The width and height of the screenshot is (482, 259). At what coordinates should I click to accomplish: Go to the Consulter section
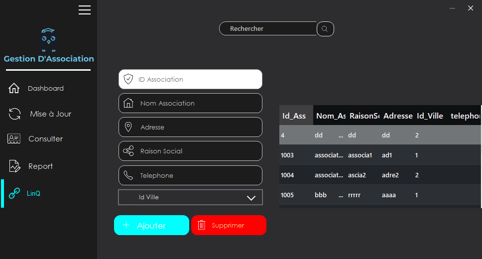point(46,139)
